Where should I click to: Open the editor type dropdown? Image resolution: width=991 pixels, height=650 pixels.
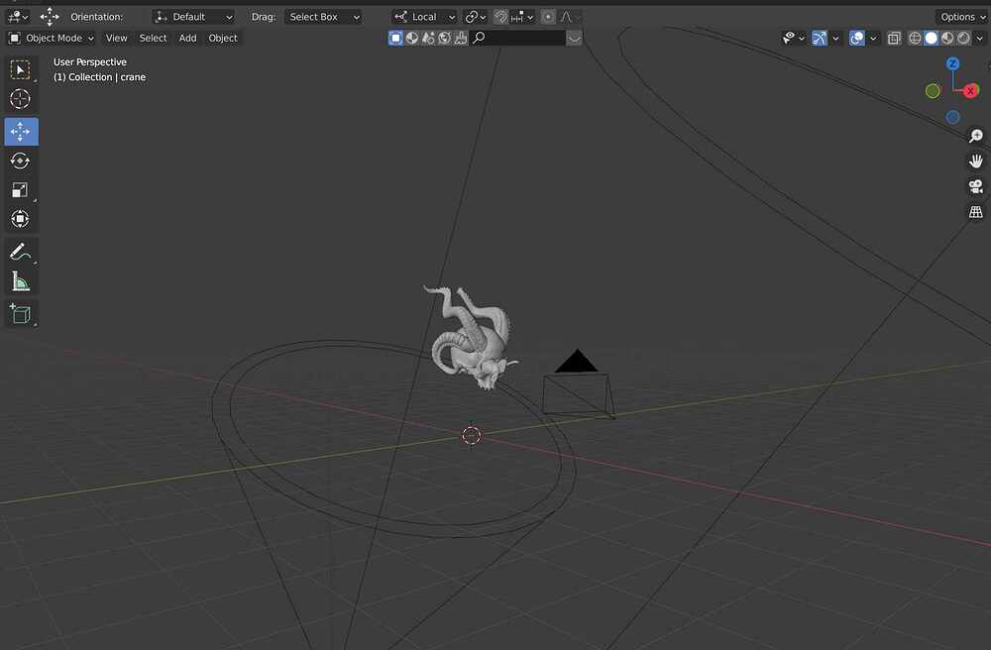tap(17, 17)
